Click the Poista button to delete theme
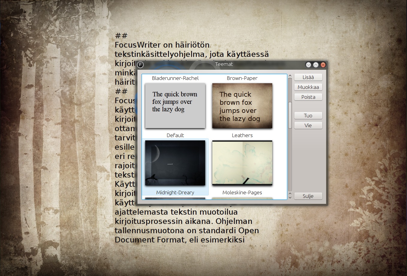 tap(308, 97)
